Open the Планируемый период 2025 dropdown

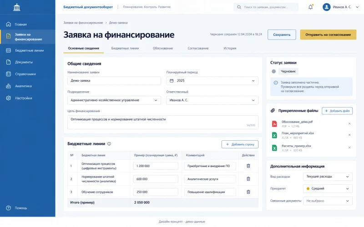tap(212, 81)
